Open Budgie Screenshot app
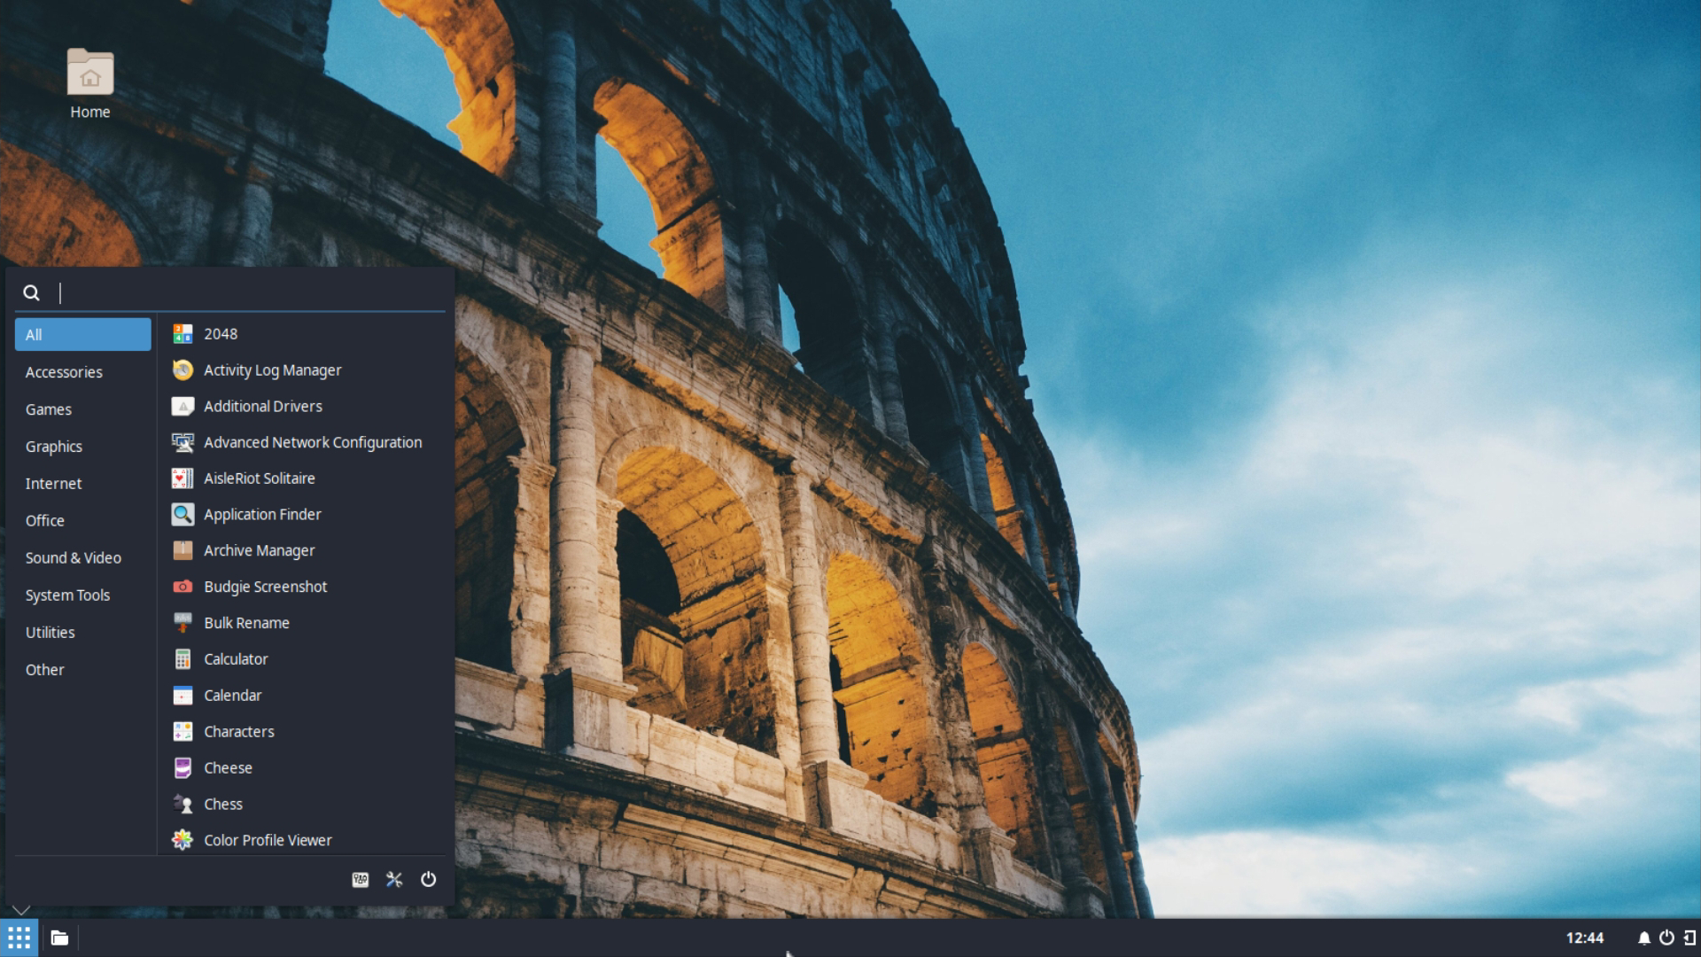This screenshot has height=957, width=1701. pyautogui.click(x=265, y=587)
